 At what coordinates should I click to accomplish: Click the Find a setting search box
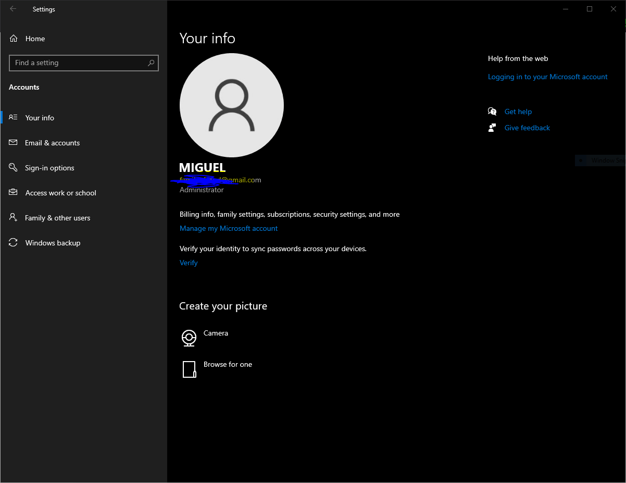84,63
